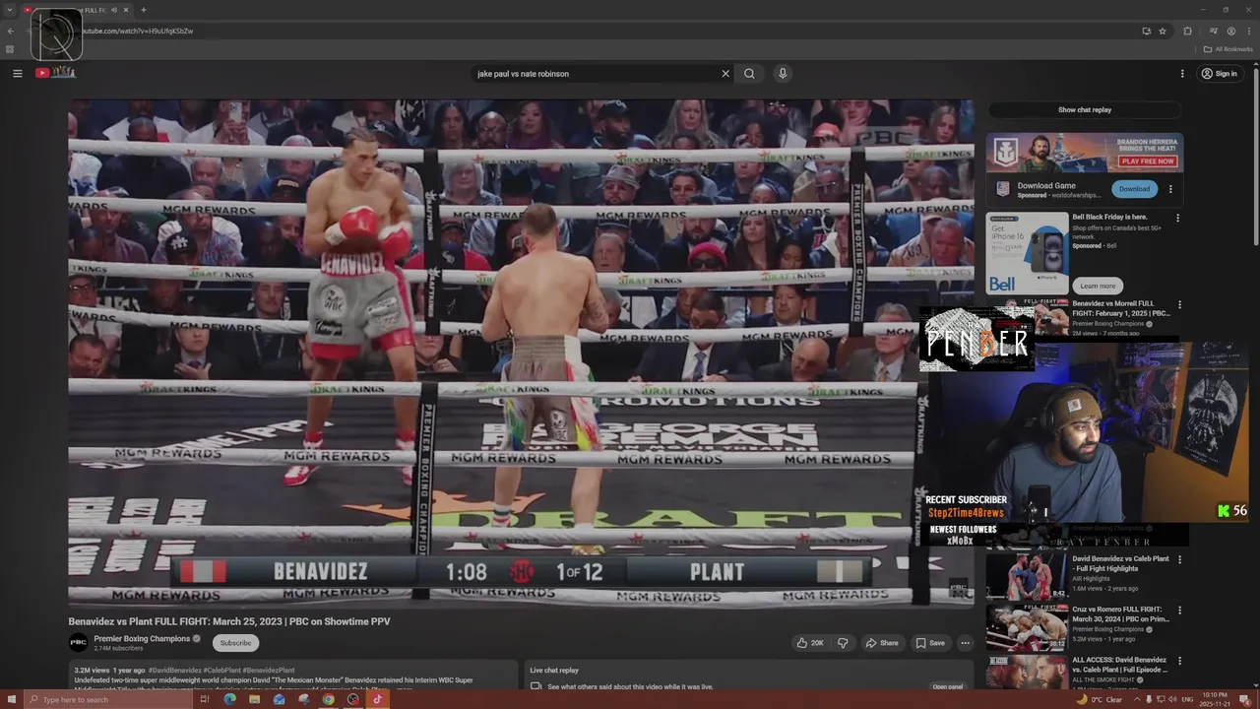This screenshot has width=1260, height=709.
Task: Switch to Chrome on the taskbar
Action: [x=328, y=699]
